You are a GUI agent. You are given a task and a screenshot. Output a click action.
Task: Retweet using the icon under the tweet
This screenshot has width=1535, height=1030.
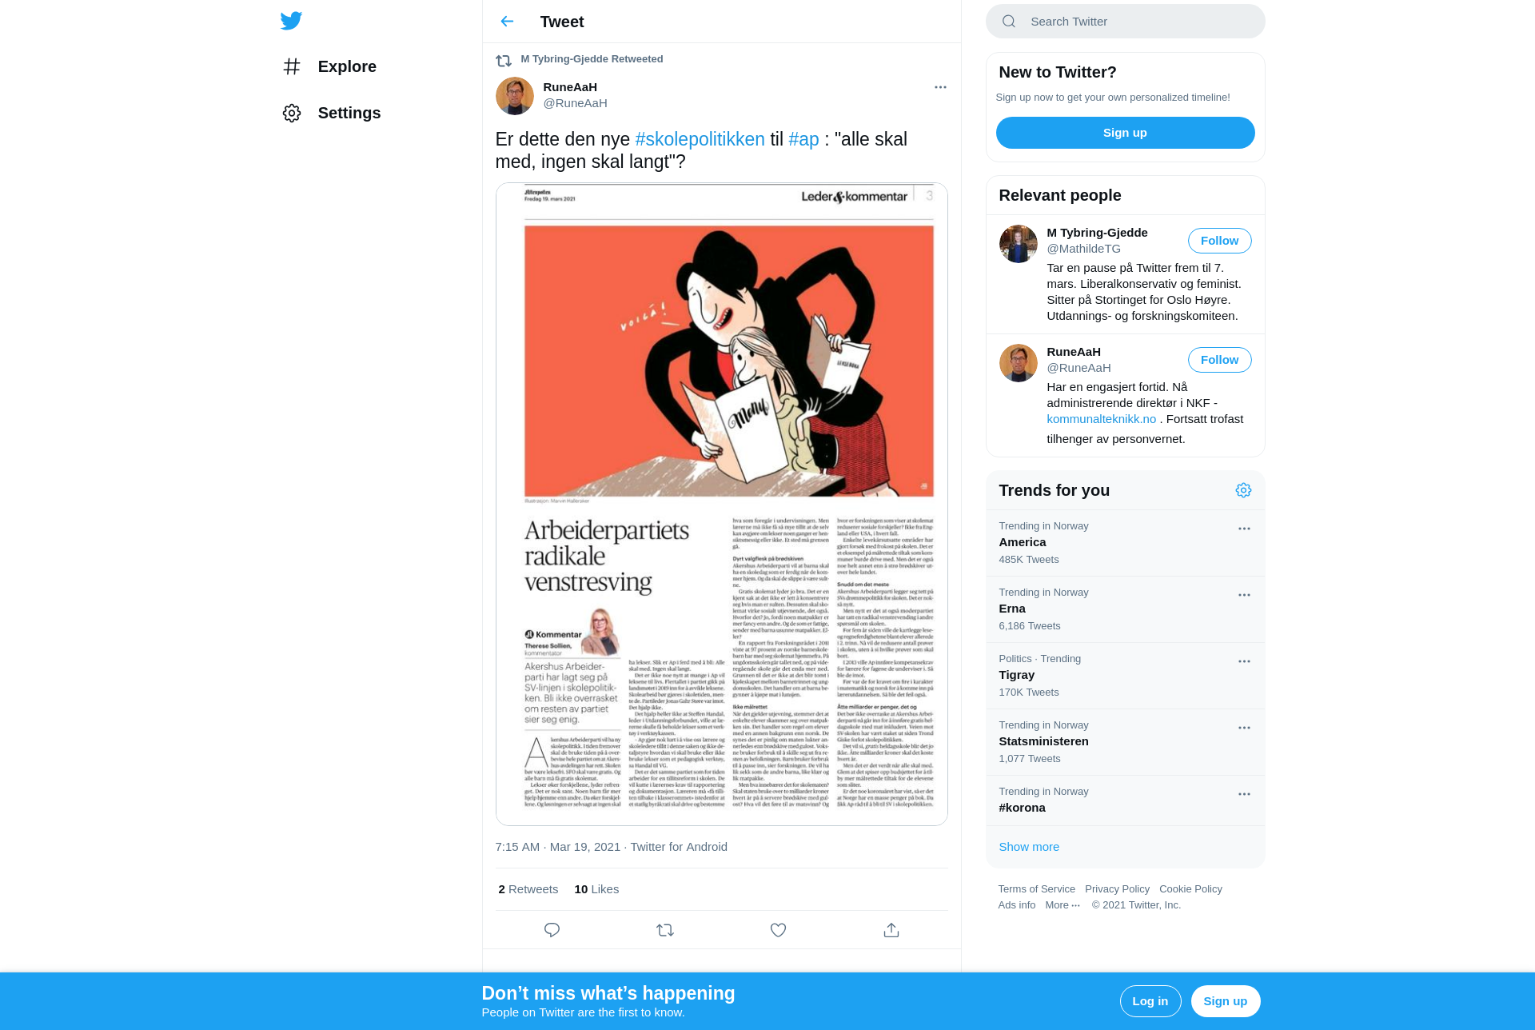click(x=665, y=930)
